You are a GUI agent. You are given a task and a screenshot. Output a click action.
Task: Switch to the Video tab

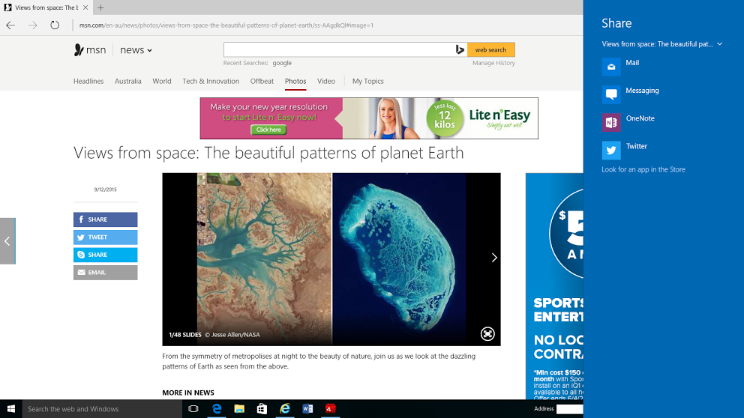325,81
